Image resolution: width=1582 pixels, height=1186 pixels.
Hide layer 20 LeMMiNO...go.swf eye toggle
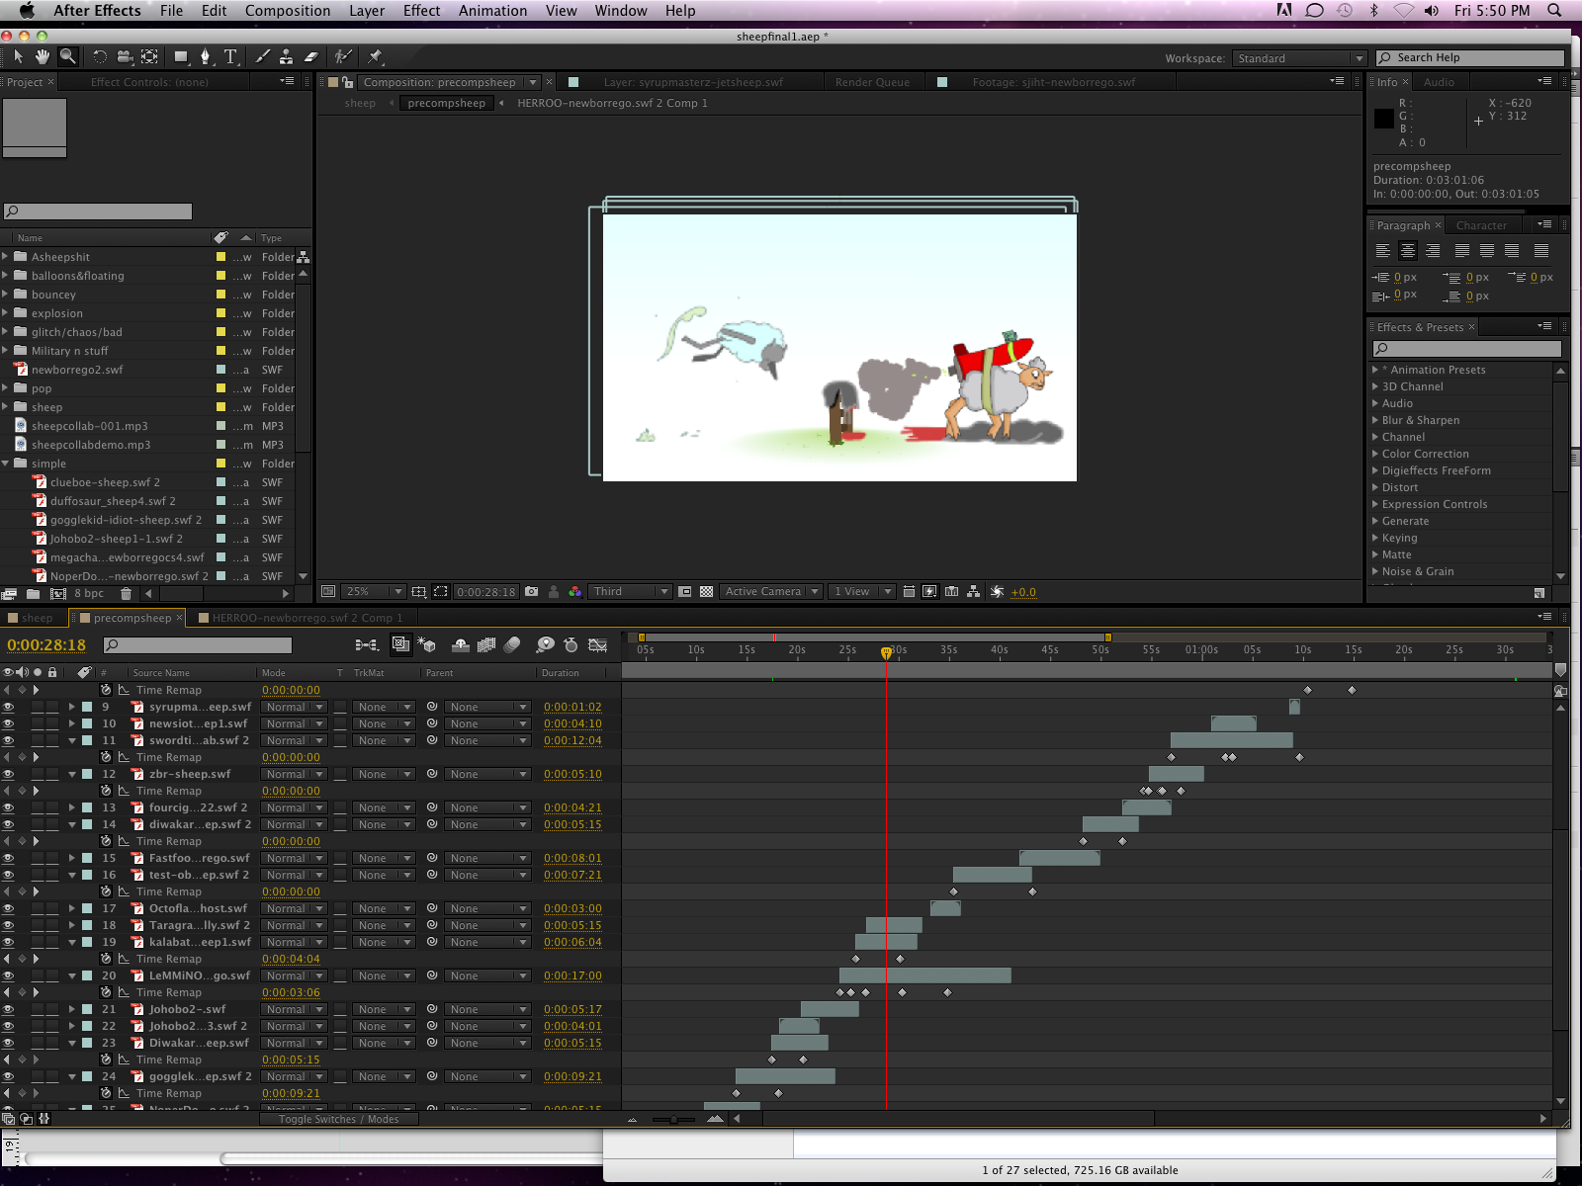pos(8,976)
